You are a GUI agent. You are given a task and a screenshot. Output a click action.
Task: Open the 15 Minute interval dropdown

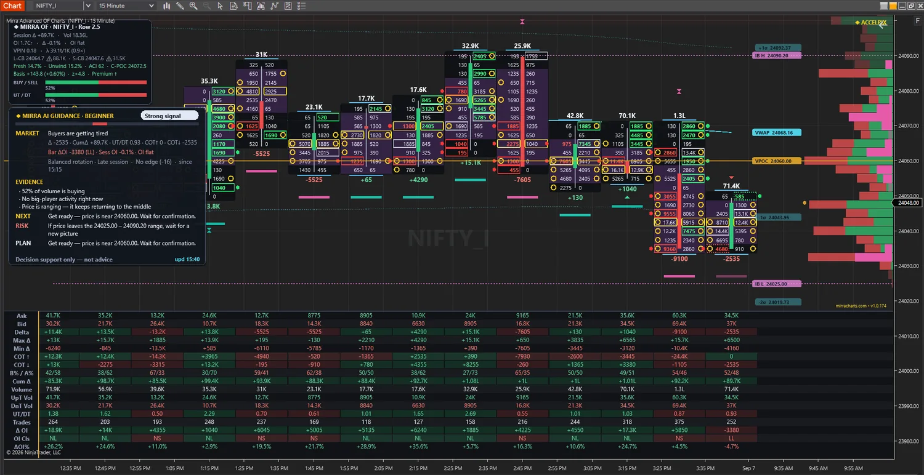(126, 6)
